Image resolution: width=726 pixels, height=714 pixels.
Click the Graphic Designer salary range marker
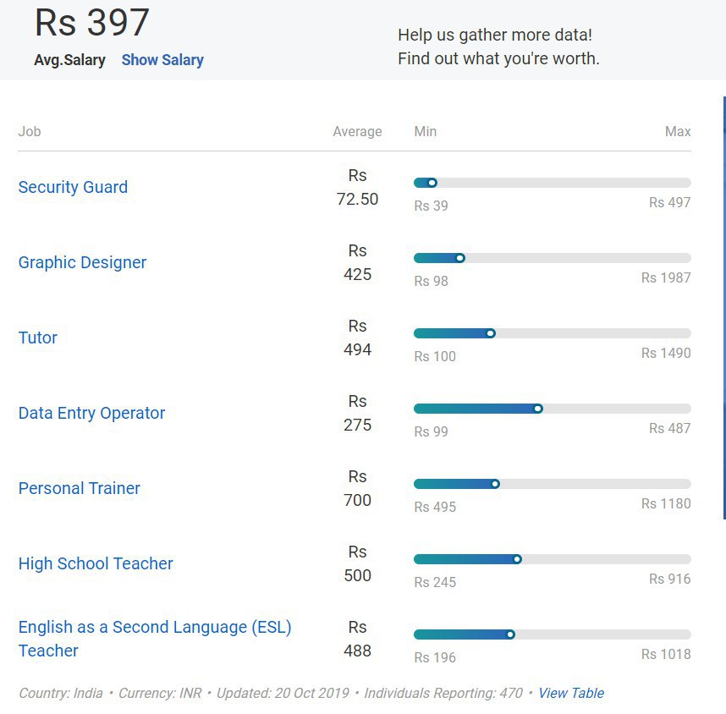(459, 258)
